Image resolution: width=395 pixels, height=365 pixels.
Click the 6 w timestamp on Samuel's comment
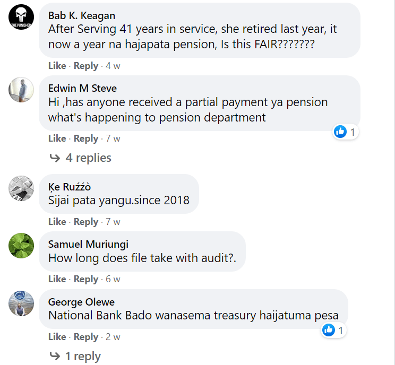[113, 279]
